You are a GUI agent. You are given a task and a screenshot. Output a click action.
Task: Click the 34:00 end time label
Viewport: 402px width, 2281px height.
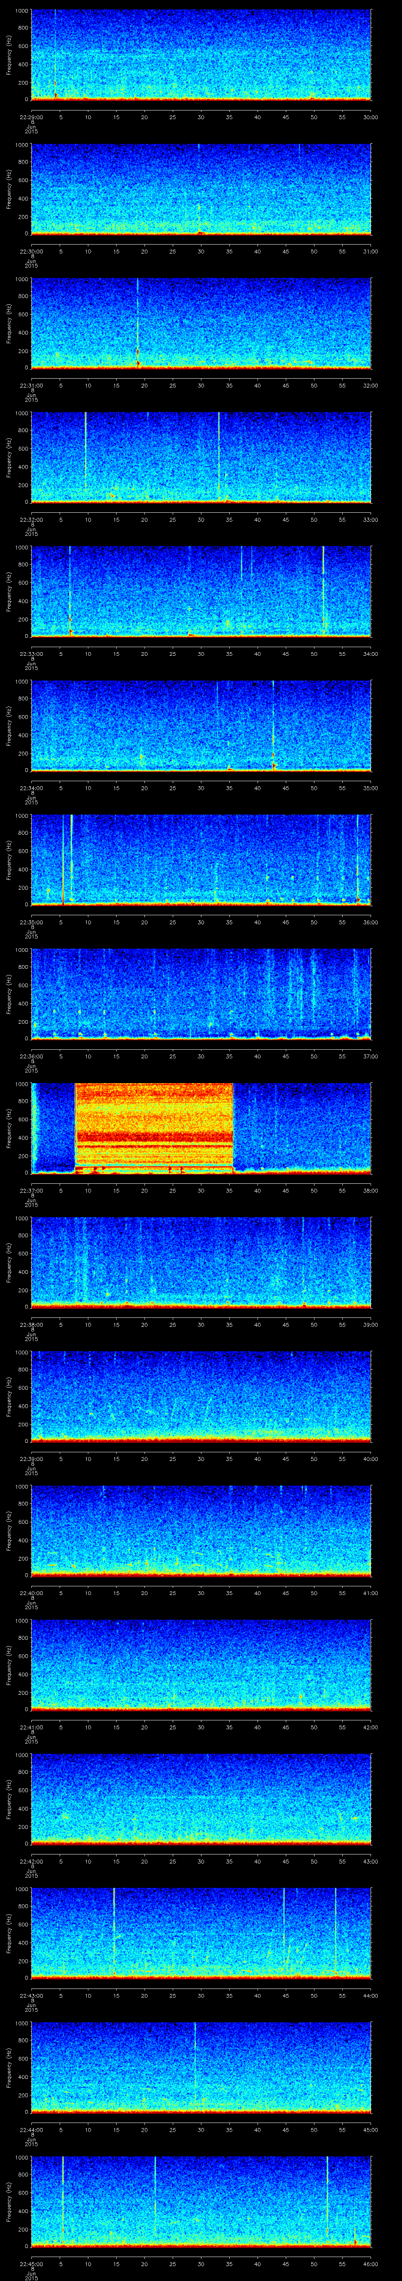coord(370,653)
